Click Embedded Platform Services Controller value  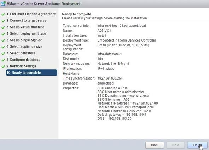pyautogui.click(x=127, y=40)
